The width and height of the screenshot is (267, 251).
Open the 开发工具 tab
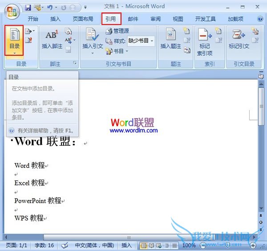[206, 19]
